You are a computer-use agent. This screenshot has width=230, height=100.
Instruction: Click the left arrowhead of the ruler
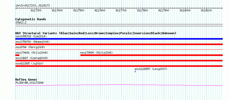16,8
